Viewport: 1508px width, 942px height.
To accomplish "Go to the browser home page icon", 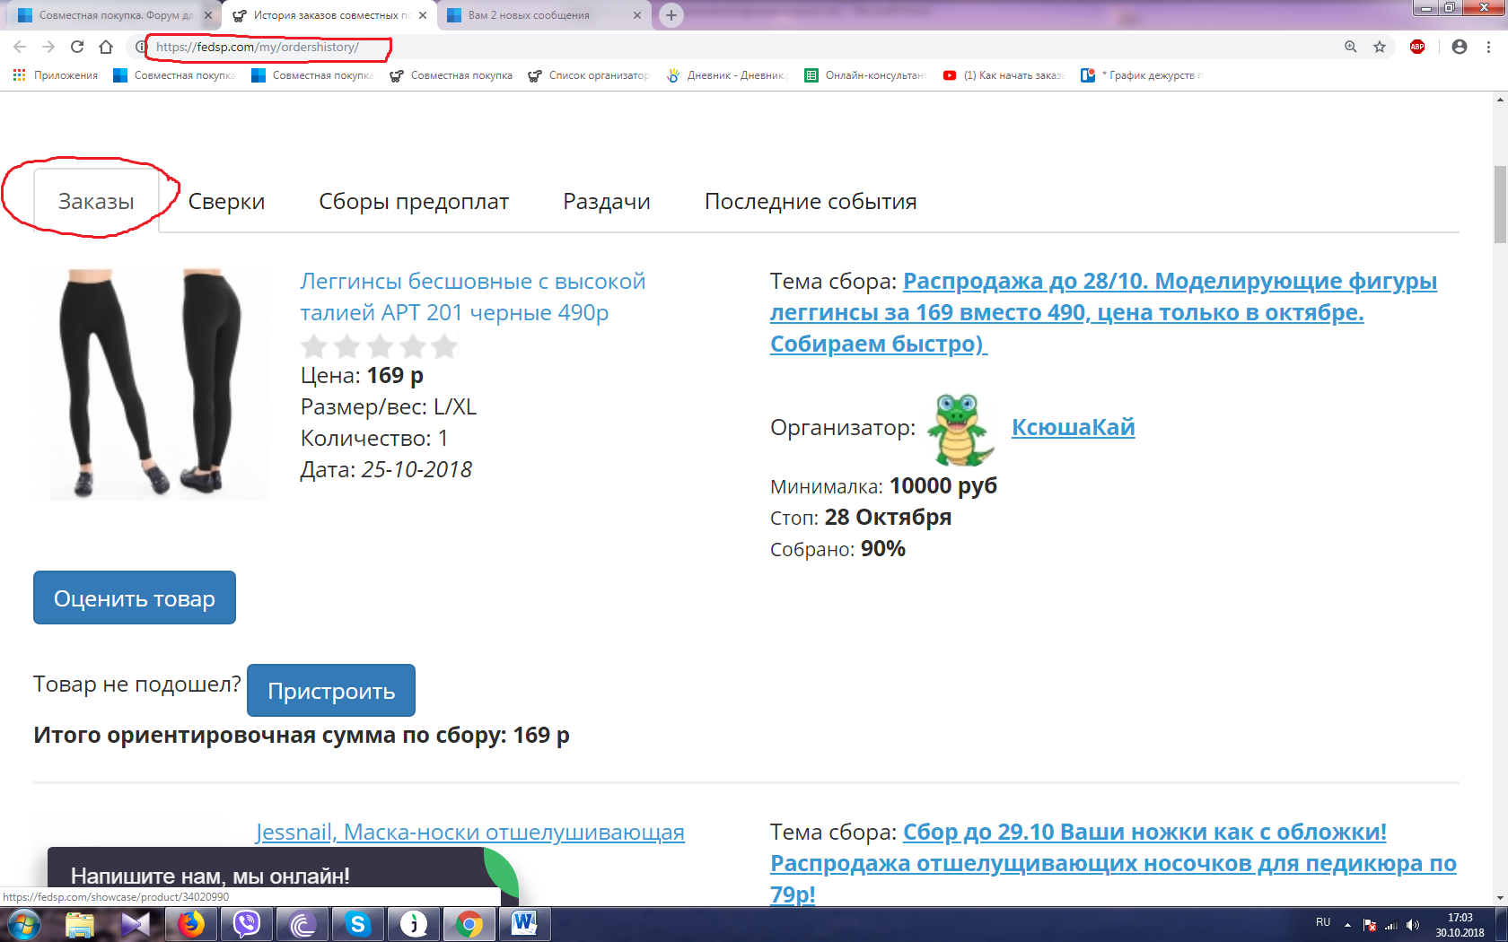I will click(106, 47).
